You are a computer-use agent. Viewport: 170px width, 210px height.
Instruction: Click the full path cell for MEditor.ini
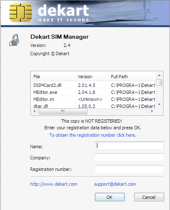pos(133,99)
